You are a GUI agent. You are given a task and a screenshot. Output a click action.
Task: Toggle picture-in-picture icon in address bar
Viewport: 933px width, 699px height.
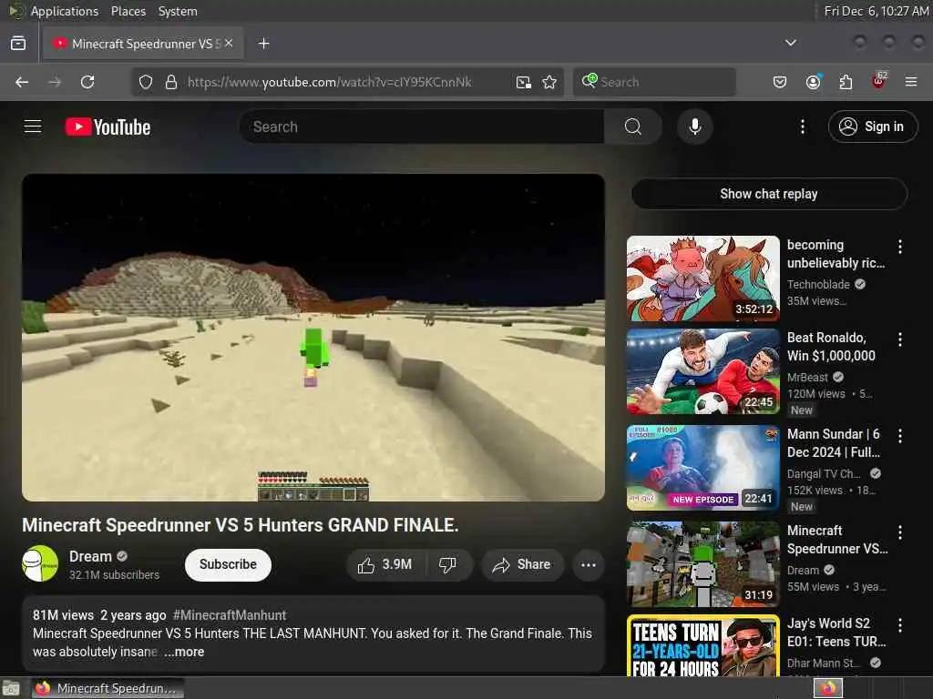(x=524, y=82)
